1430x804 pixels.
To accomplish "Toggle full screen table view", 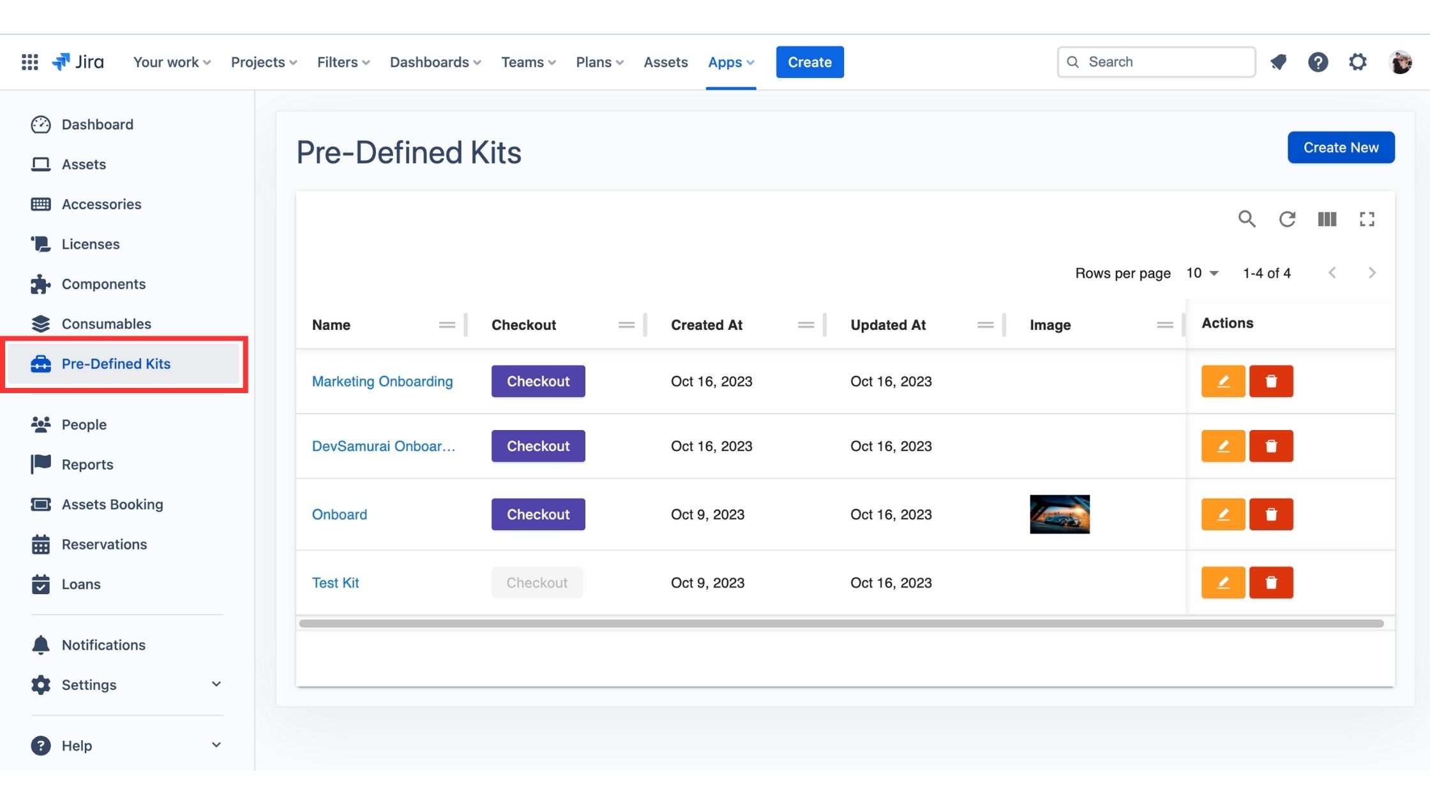I will tap(1367, 219).
